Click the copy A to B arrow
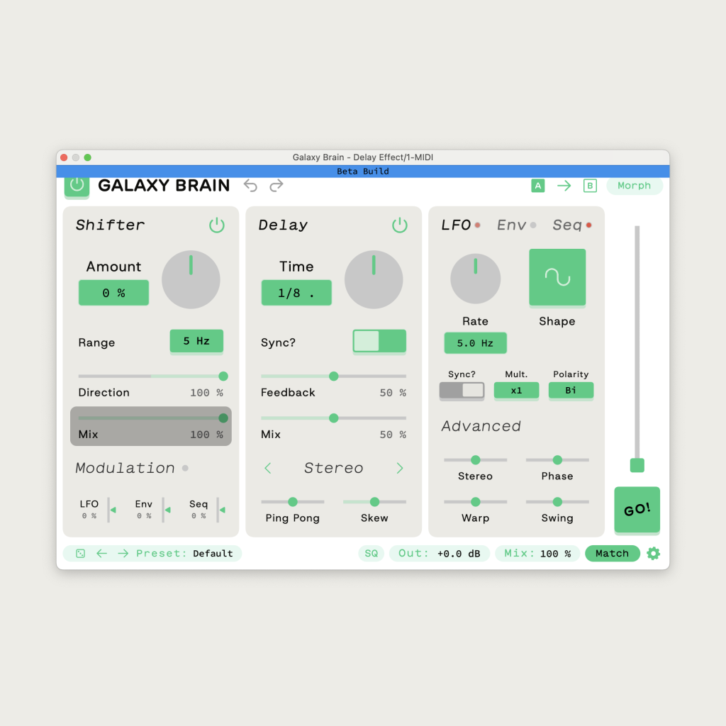This screenshot has width=726, height=726. [x=564, y=186]
